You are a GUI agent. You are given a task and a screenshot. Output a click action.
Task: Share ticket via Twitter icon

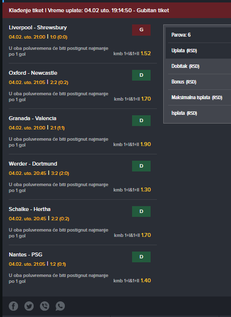pos(29,306)
